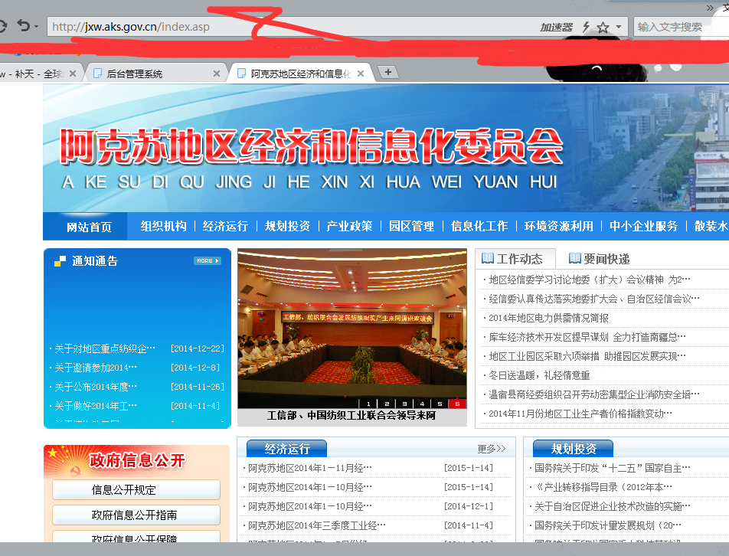Click page icon on 后台管理系统 tab
This screenshot has height=556, width=729.
pos(98,74)
